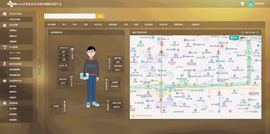Go to previous date arrow

(x=242, y=32)
